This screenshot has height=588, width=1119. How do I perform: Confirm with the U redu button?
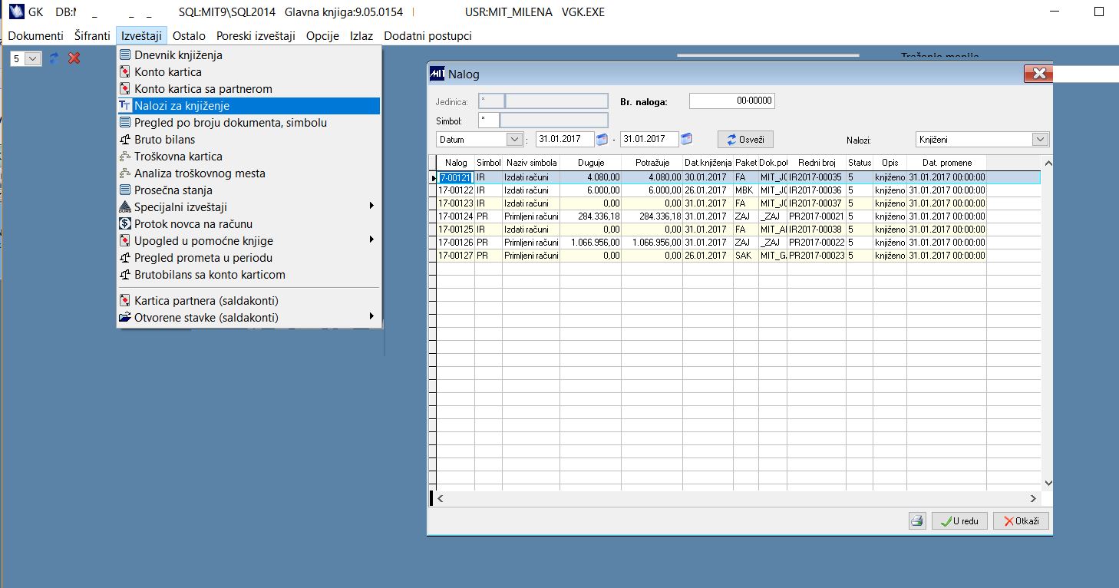point(959,521)
